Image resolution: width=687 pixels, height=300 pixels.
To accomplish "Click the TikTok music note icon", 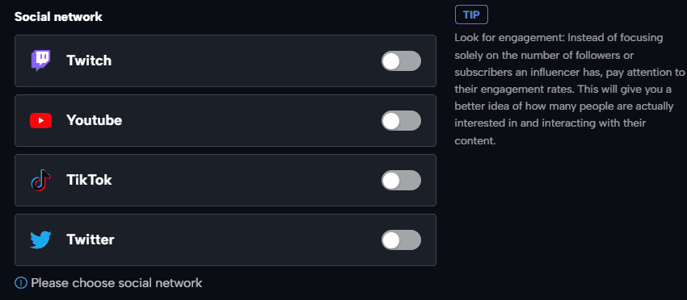I will tap(40, 180).
